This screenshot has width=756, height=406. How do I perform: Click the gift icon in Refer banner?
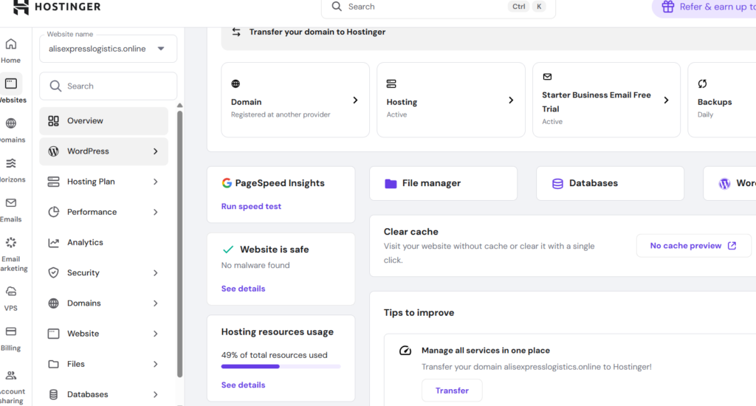[x=667, y=7]
